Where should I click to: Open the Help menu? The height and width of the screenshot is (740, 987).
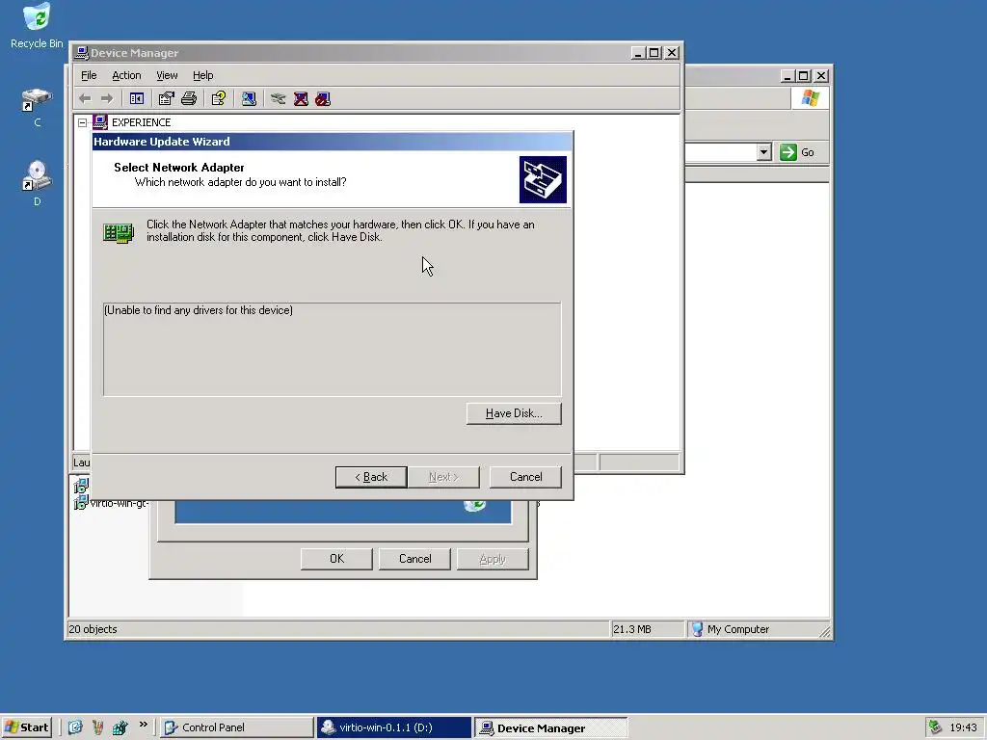[x=202, y=75]
